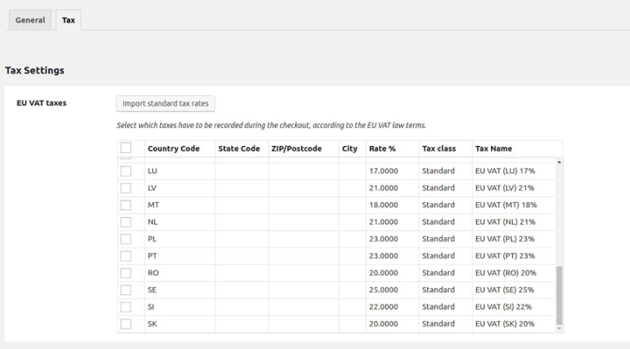Image resolution: width=630 pixels, height=349 pixels.
Task: Tick the SI row checkbox
Action: point(126,307)
